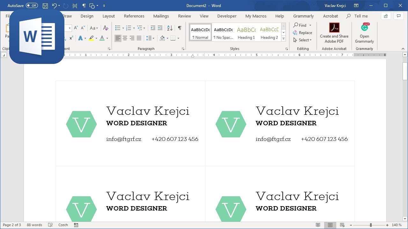408x229 pixels.
Task: Click the Increase Indent icon
Action: (160, 28)
